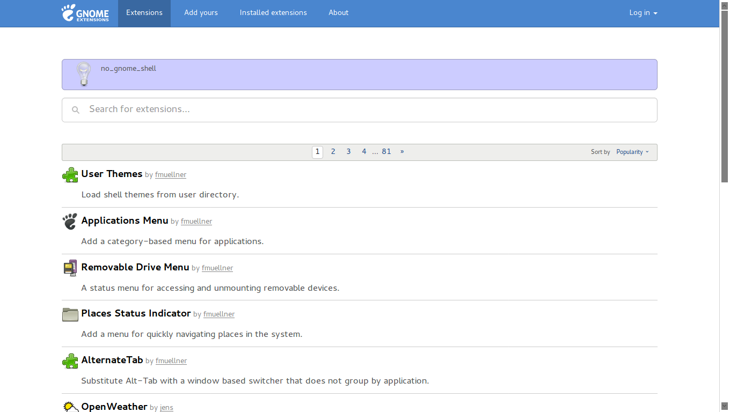The image size is (730, 412).
Task: Focus the Search for extensions field
Action: click(x=360, y=110)
